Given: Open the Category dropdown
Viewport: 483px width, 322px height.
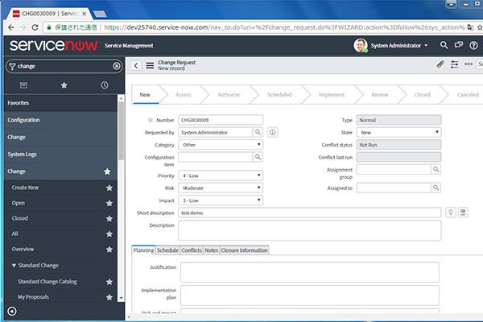Looking at the screenshot, I should pyautogui.click(x=221, y=145).
